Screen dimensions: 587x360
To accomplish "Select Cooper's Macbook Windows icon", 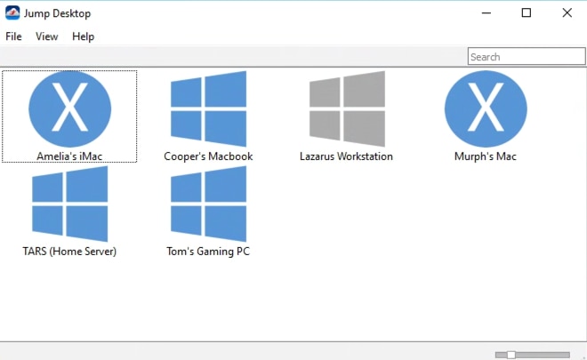I will 208,109.
